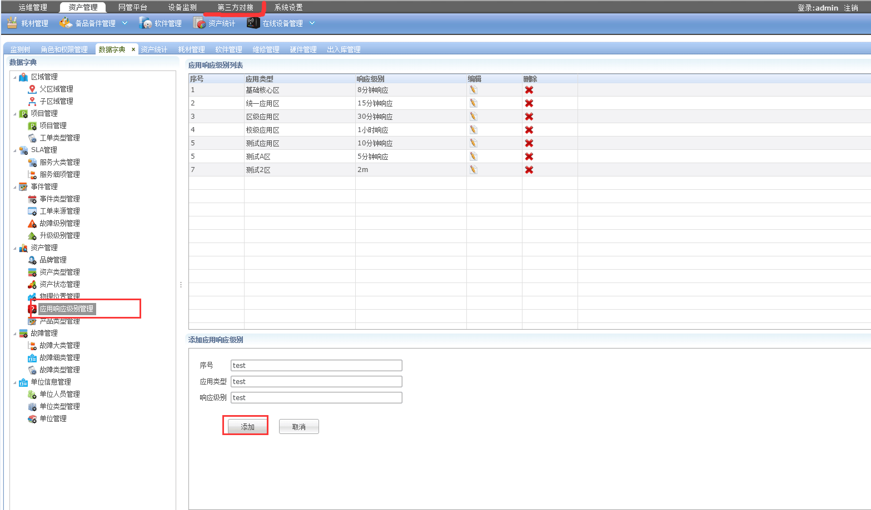The width and height of the screenshot is (871, 510).
Task: Open the 系统设置 menu
Action: pos(290,7)
